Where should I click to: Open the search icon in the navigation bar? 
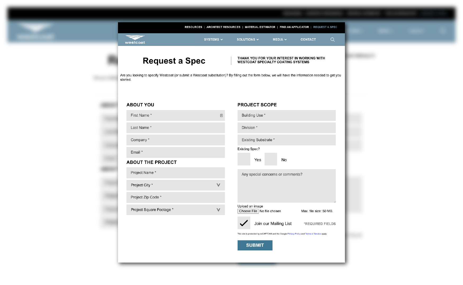pyautogui.click(x=333, y=40)
